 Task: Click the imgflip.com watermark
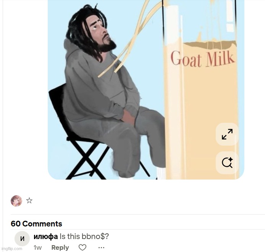click(11, 249)
